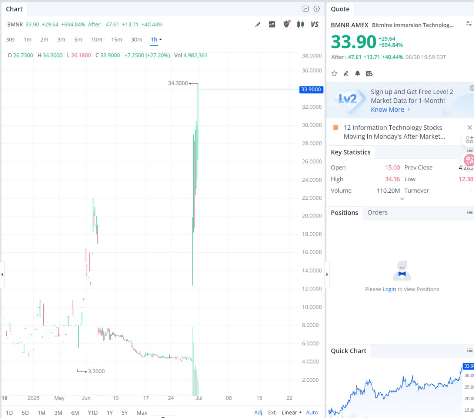Click the 33.9000 current price label on axis

tap(311, 90)
